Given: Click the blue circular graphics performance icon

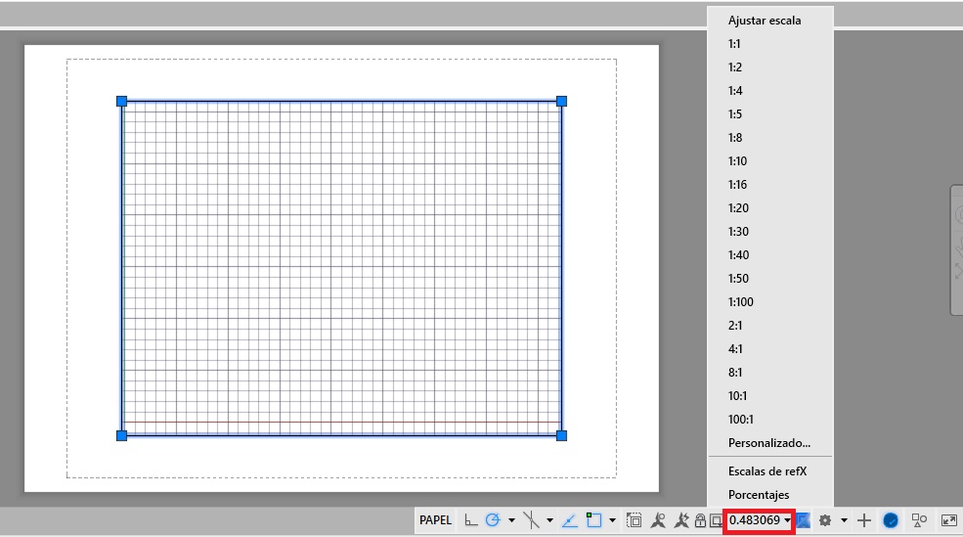Looking at the screenshot, I should tap(891, 520).
